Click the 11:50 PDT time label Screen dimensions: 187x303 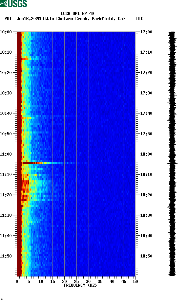(6, 256)
